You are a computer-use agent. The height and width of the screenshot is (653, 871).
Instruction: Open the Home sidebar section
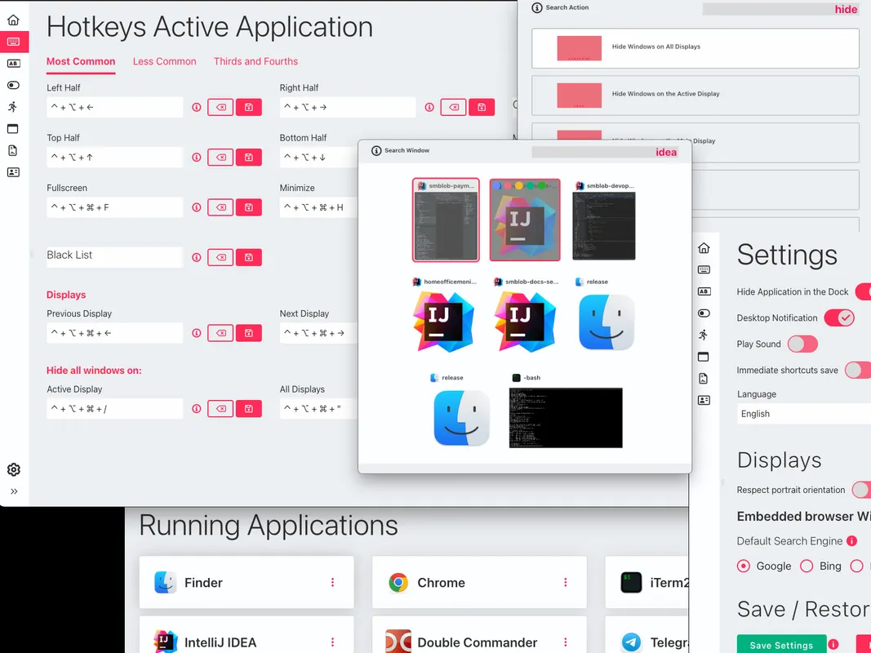click(x=13, y=19)
